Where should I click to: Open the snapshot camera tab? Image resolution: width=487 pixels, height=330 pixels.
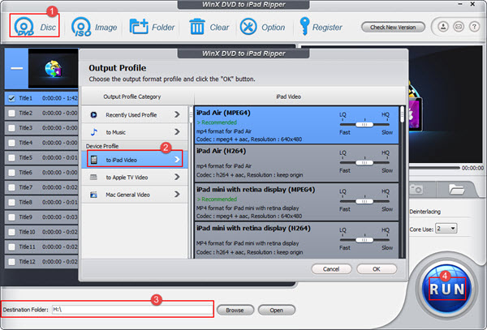(416, 189)
